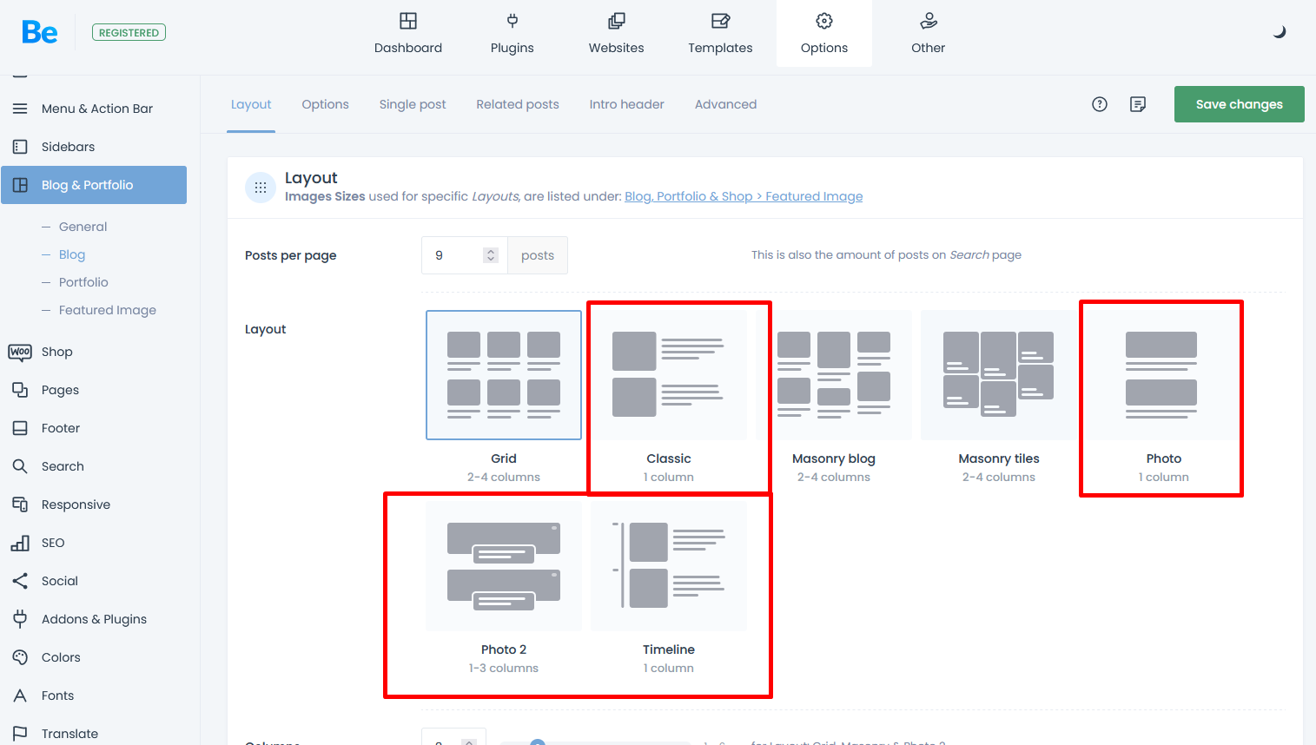Open the Single post tab

[413, 104]
